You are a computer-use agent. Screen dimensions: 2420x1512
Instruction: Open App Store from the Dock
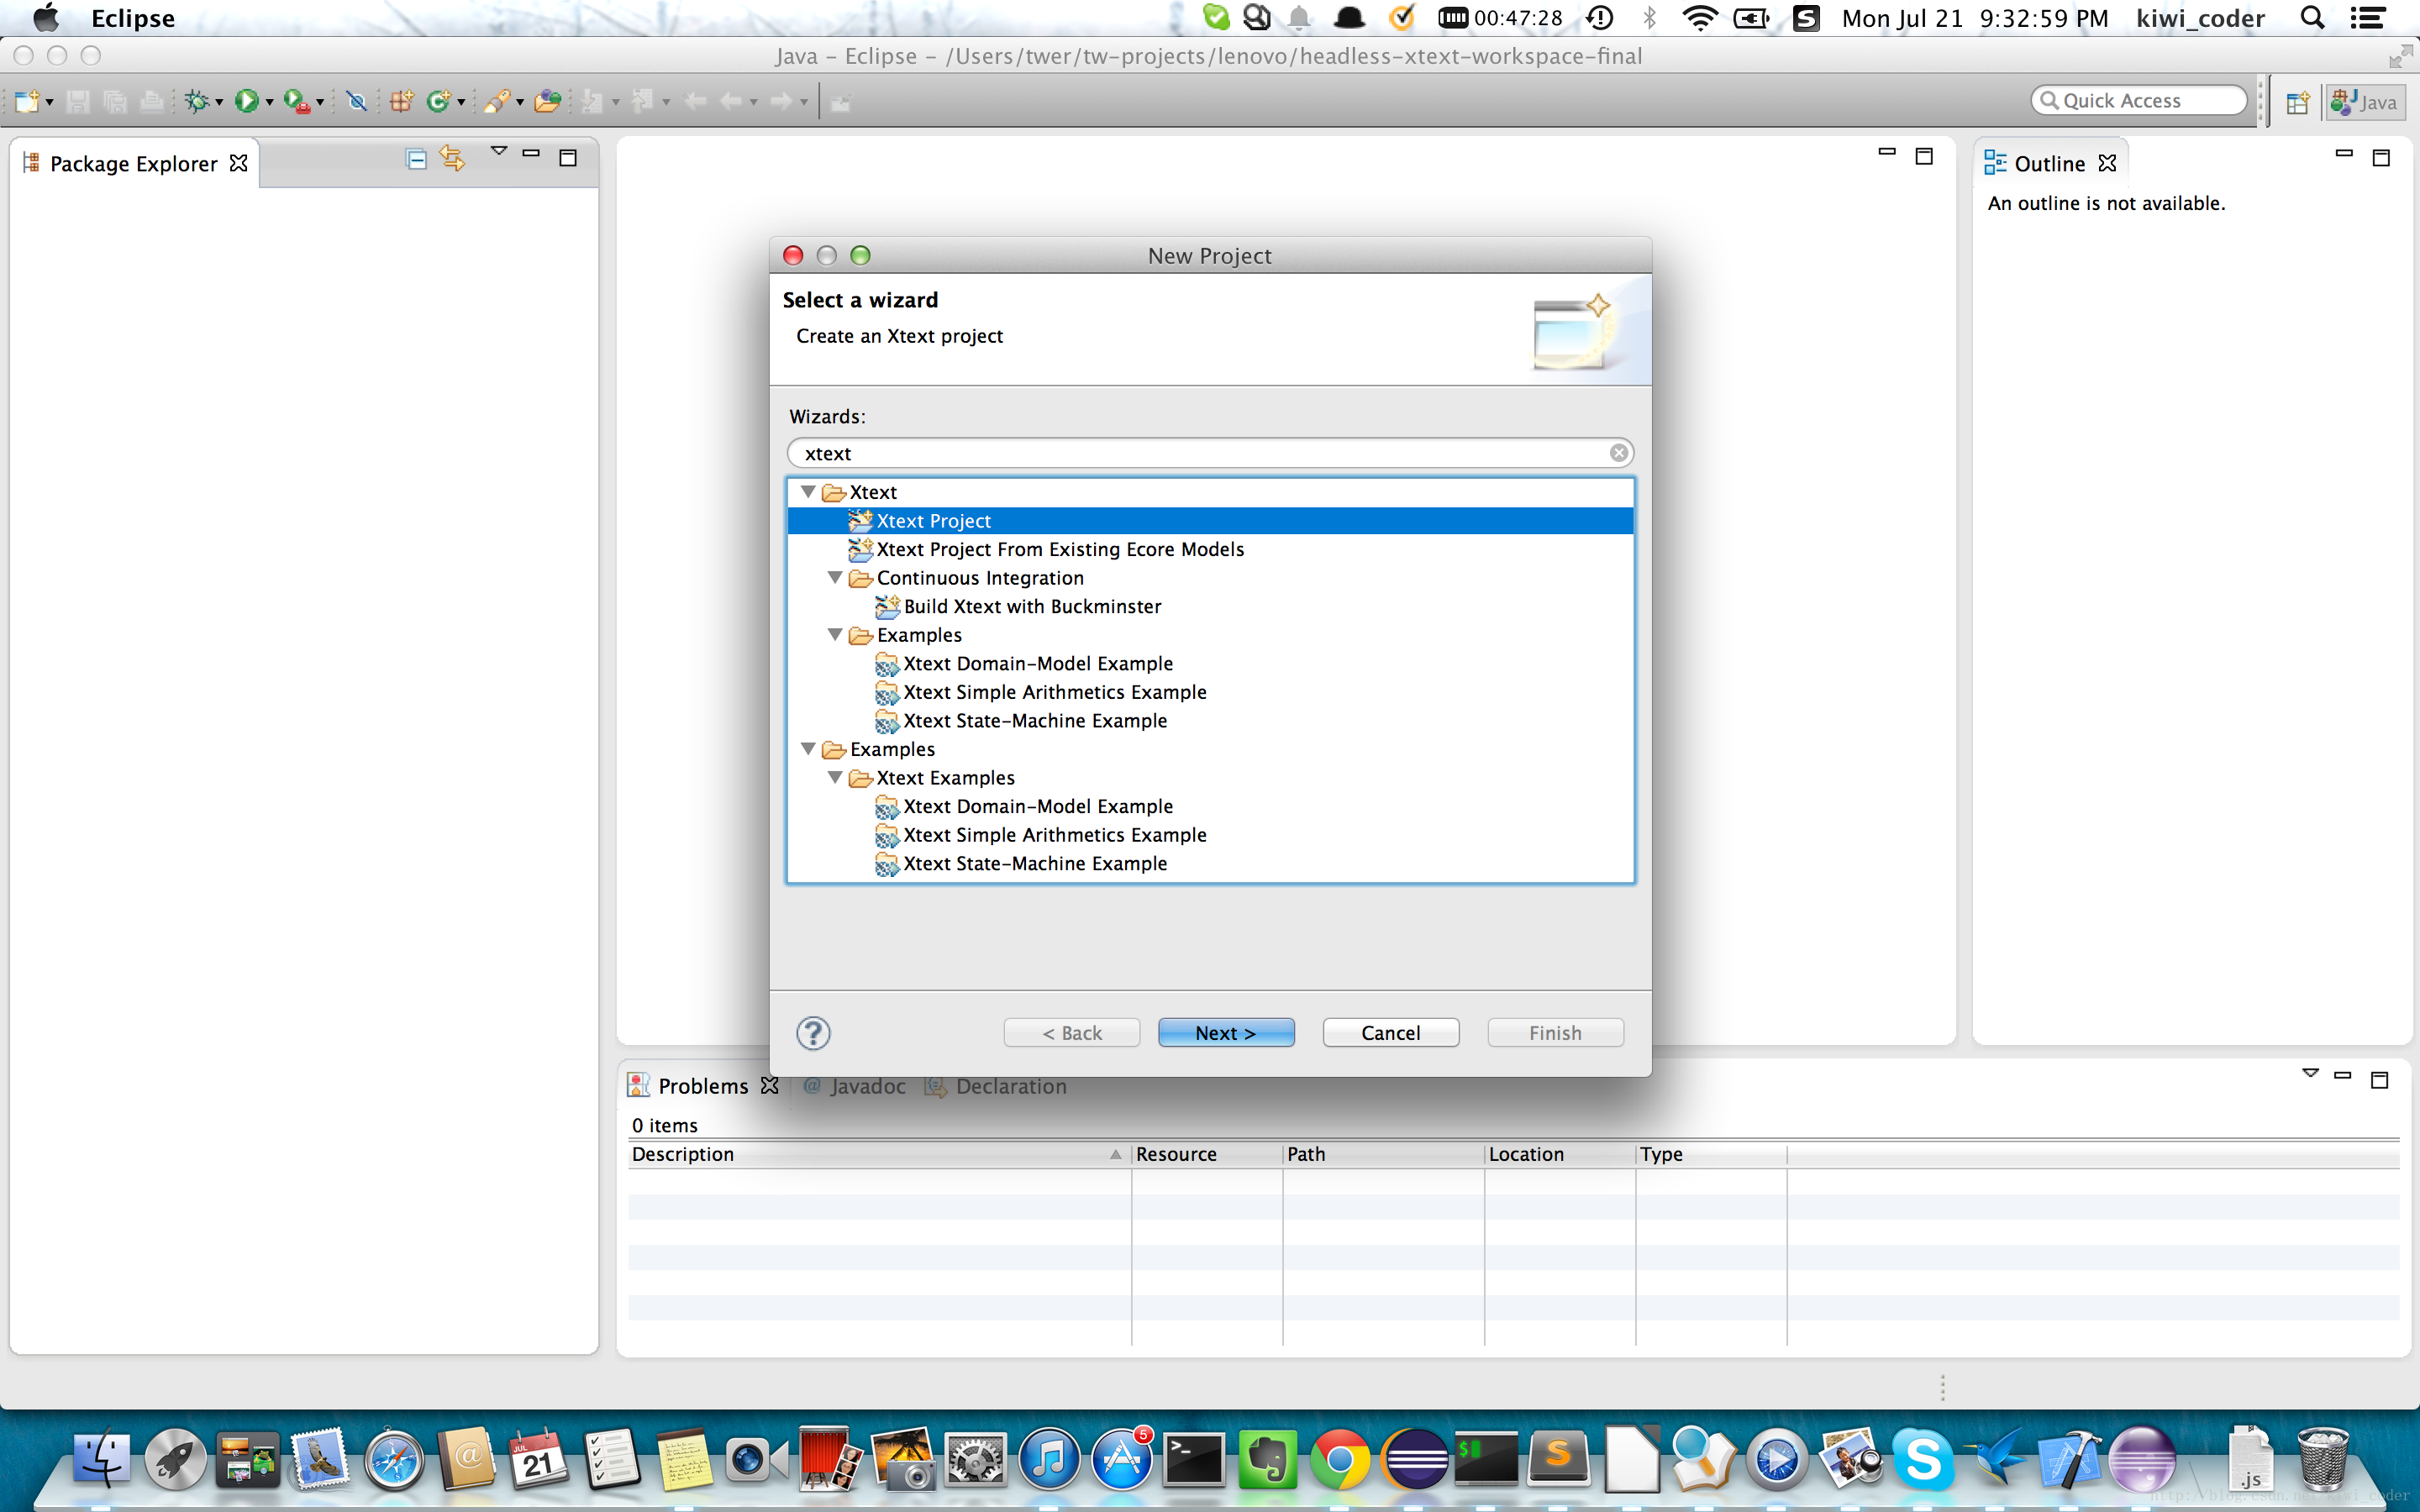(x=1121, y=1460)
